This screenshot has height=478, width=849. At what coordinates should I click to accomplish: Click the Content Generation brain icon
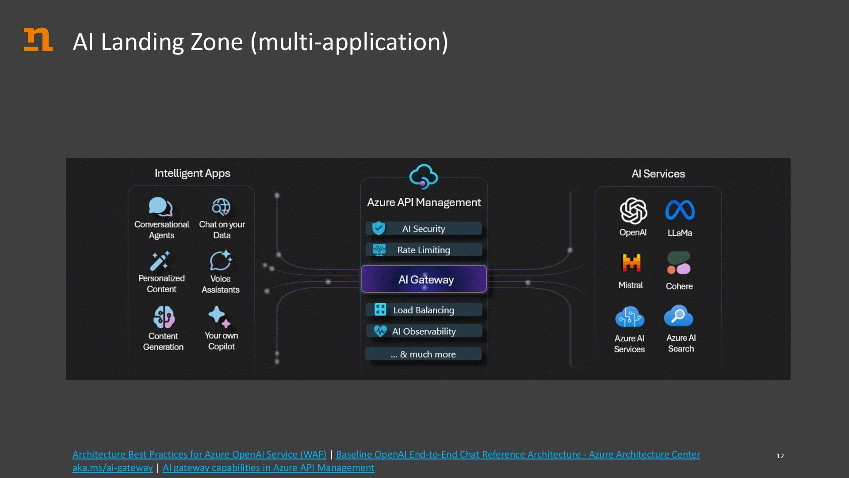point(164,317)
